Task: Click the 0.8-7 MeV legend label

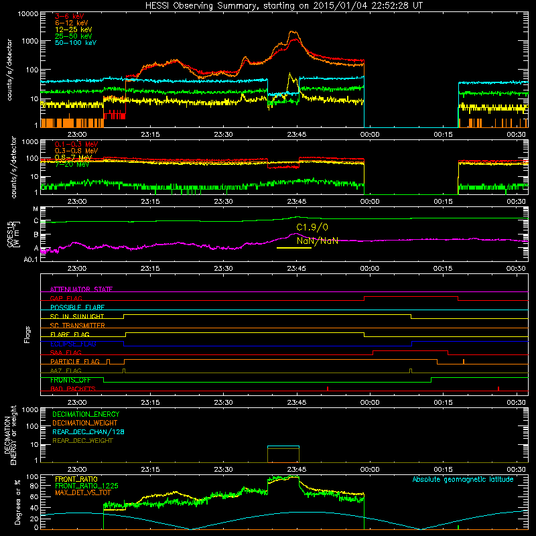Action: 73,157
